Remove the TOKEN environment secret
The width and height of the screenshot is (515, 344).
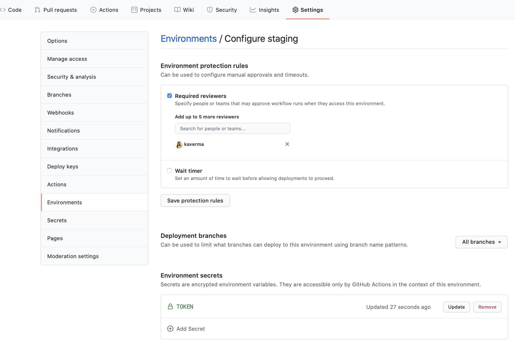pyautogui.click(x=487, y=307)
